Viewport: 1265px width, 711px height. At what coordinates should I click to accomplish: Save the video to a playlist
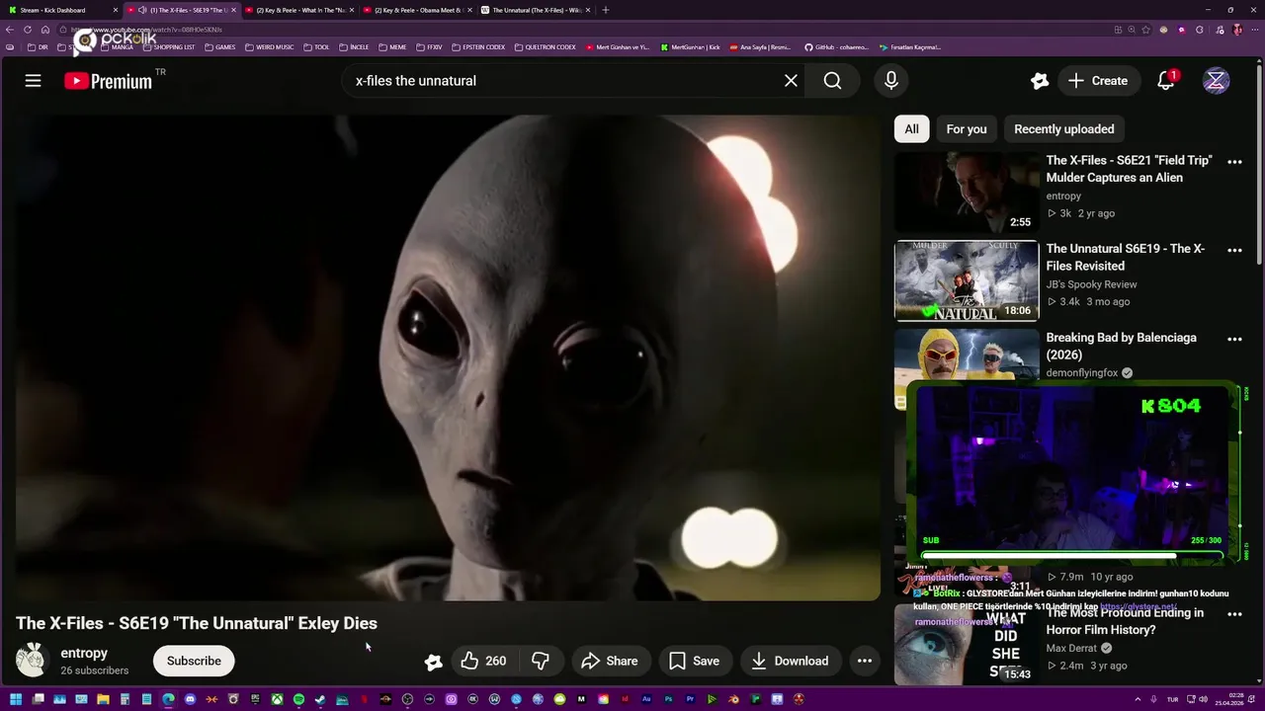pyautogui.click(x=695, y=661)
